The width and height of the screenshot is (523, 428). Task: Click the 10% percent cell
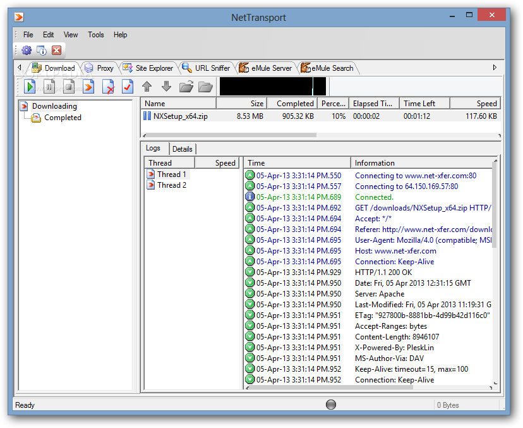tap(338, 116)
